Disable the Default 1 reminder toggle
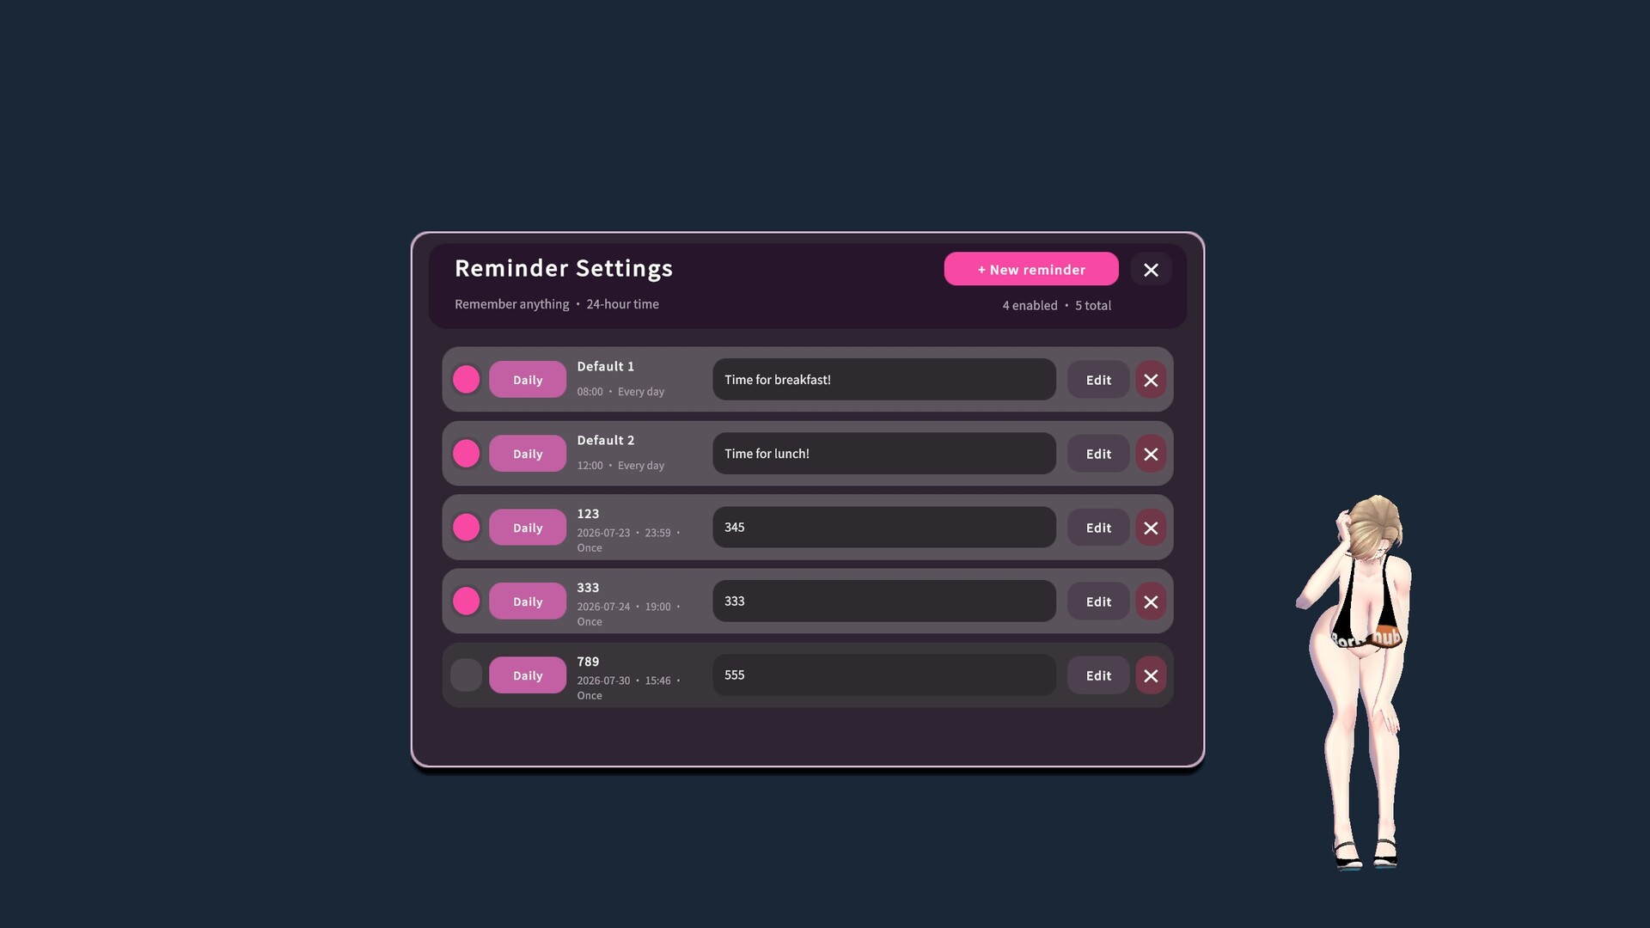1650x928 pixels. (x=466, y=379)
